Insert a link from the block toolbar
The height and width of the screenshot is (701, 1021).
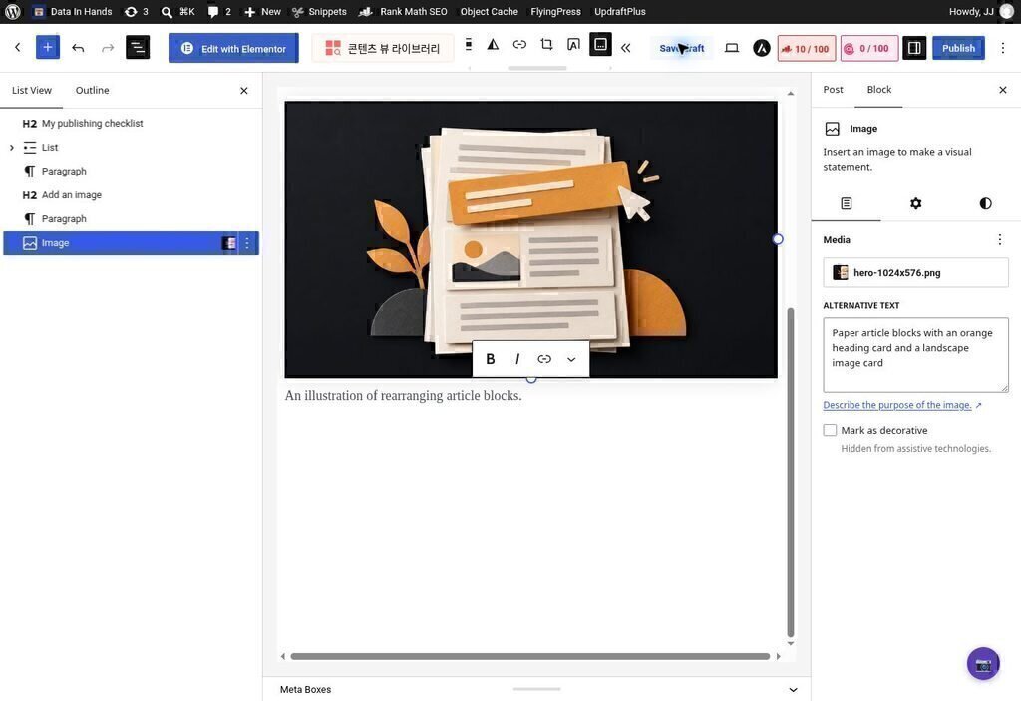[519, 44]
